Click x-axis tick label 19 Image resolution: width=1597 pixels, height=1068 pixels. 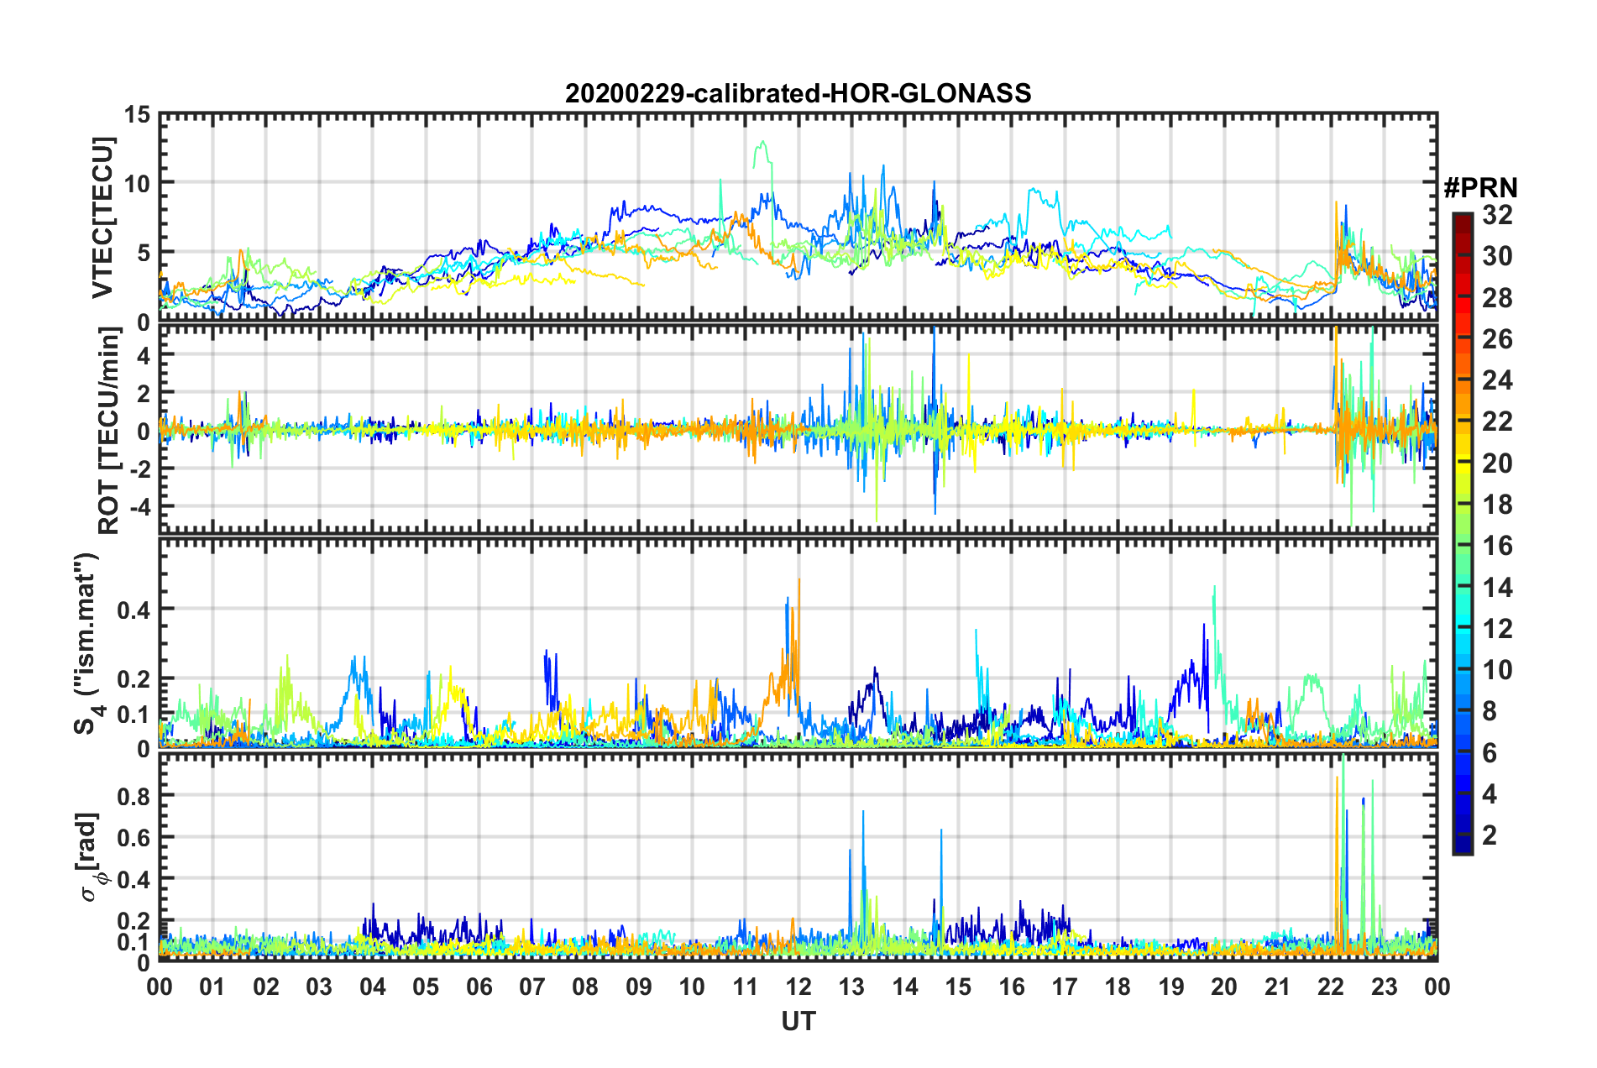[1171, 987]
